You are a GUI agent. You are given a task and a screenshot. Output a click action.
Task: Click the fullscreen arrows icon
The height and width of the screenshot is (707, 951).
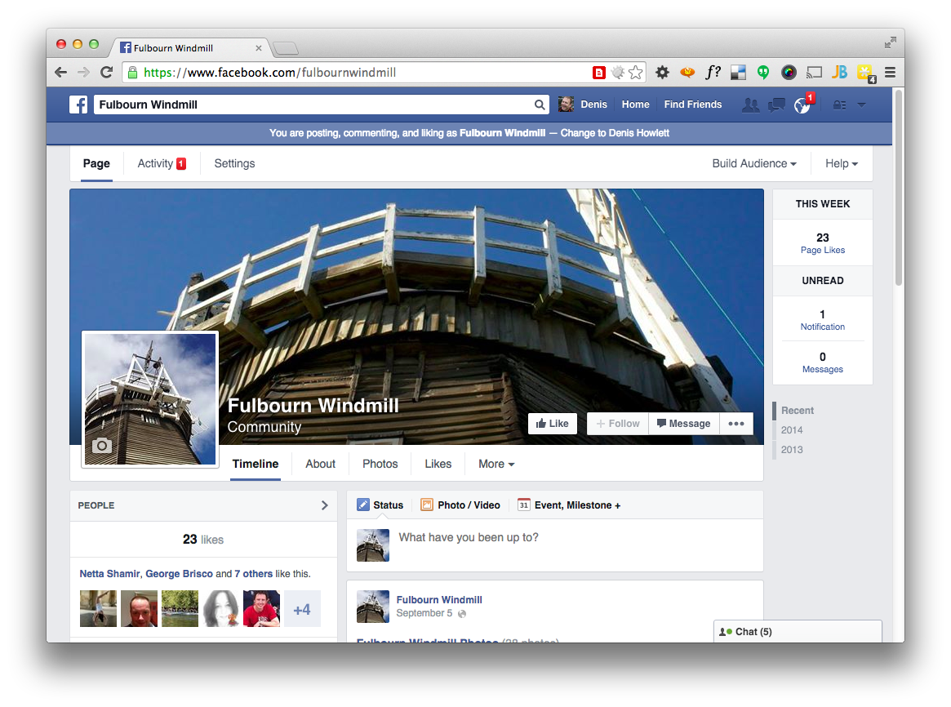click(x=890, y=42)
